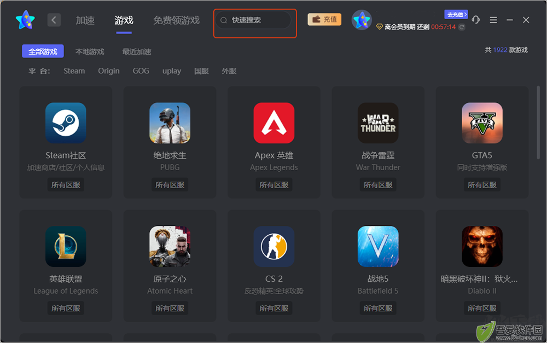Select the 战地5 Battlefield icon
Image resolution: width=547 pixels, height=343 pixels.
tap(378, 246)
